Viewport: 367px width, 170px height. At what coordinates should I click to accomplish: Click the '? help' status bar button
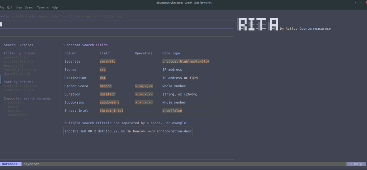point(356,164)
